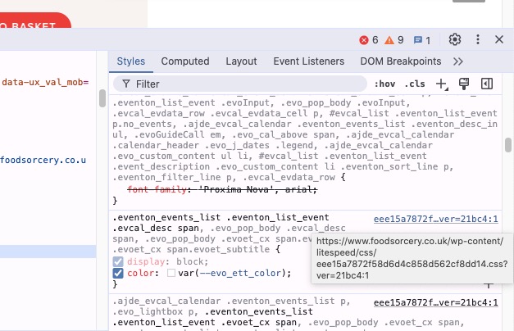Close the DevTools panel
The height and width of the screenshot is (331, 514).
[x=499, y=39]
